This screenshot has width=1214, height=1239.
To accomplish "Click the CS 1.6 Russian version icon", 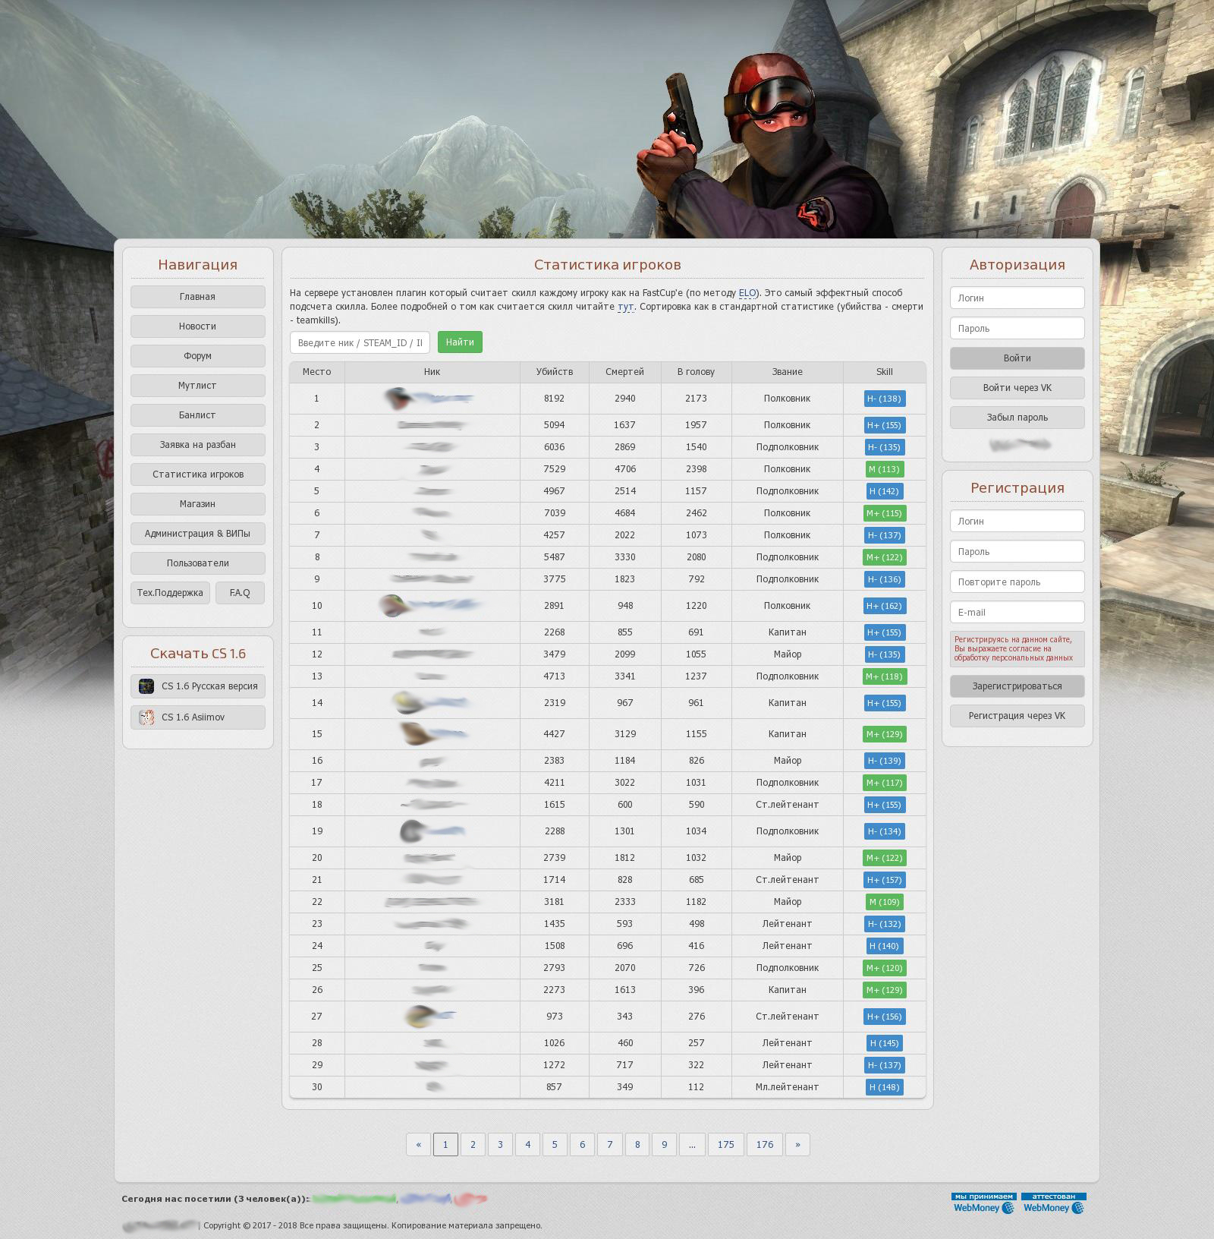I will point(146,686).
